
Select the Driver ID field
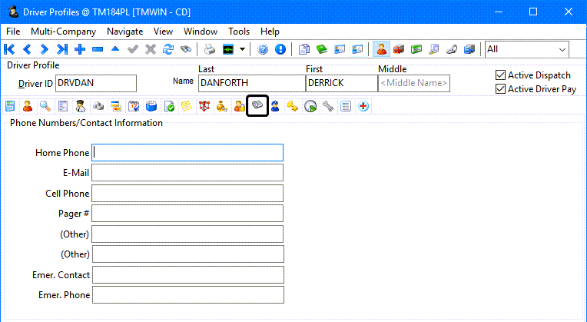[95, 83]
